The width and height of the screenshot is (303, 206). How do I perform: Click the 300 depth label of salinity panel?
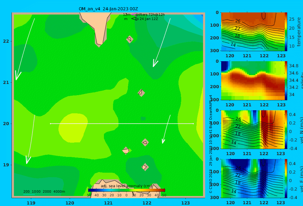click(x=215, y=100)
